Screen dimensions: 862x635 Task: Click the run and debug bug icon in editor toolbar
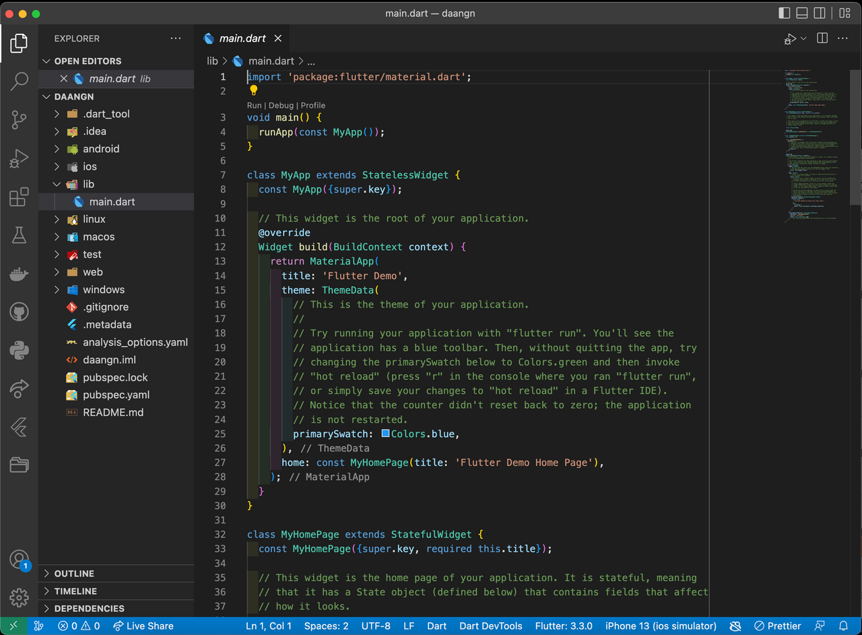click(x=790, y=39)
